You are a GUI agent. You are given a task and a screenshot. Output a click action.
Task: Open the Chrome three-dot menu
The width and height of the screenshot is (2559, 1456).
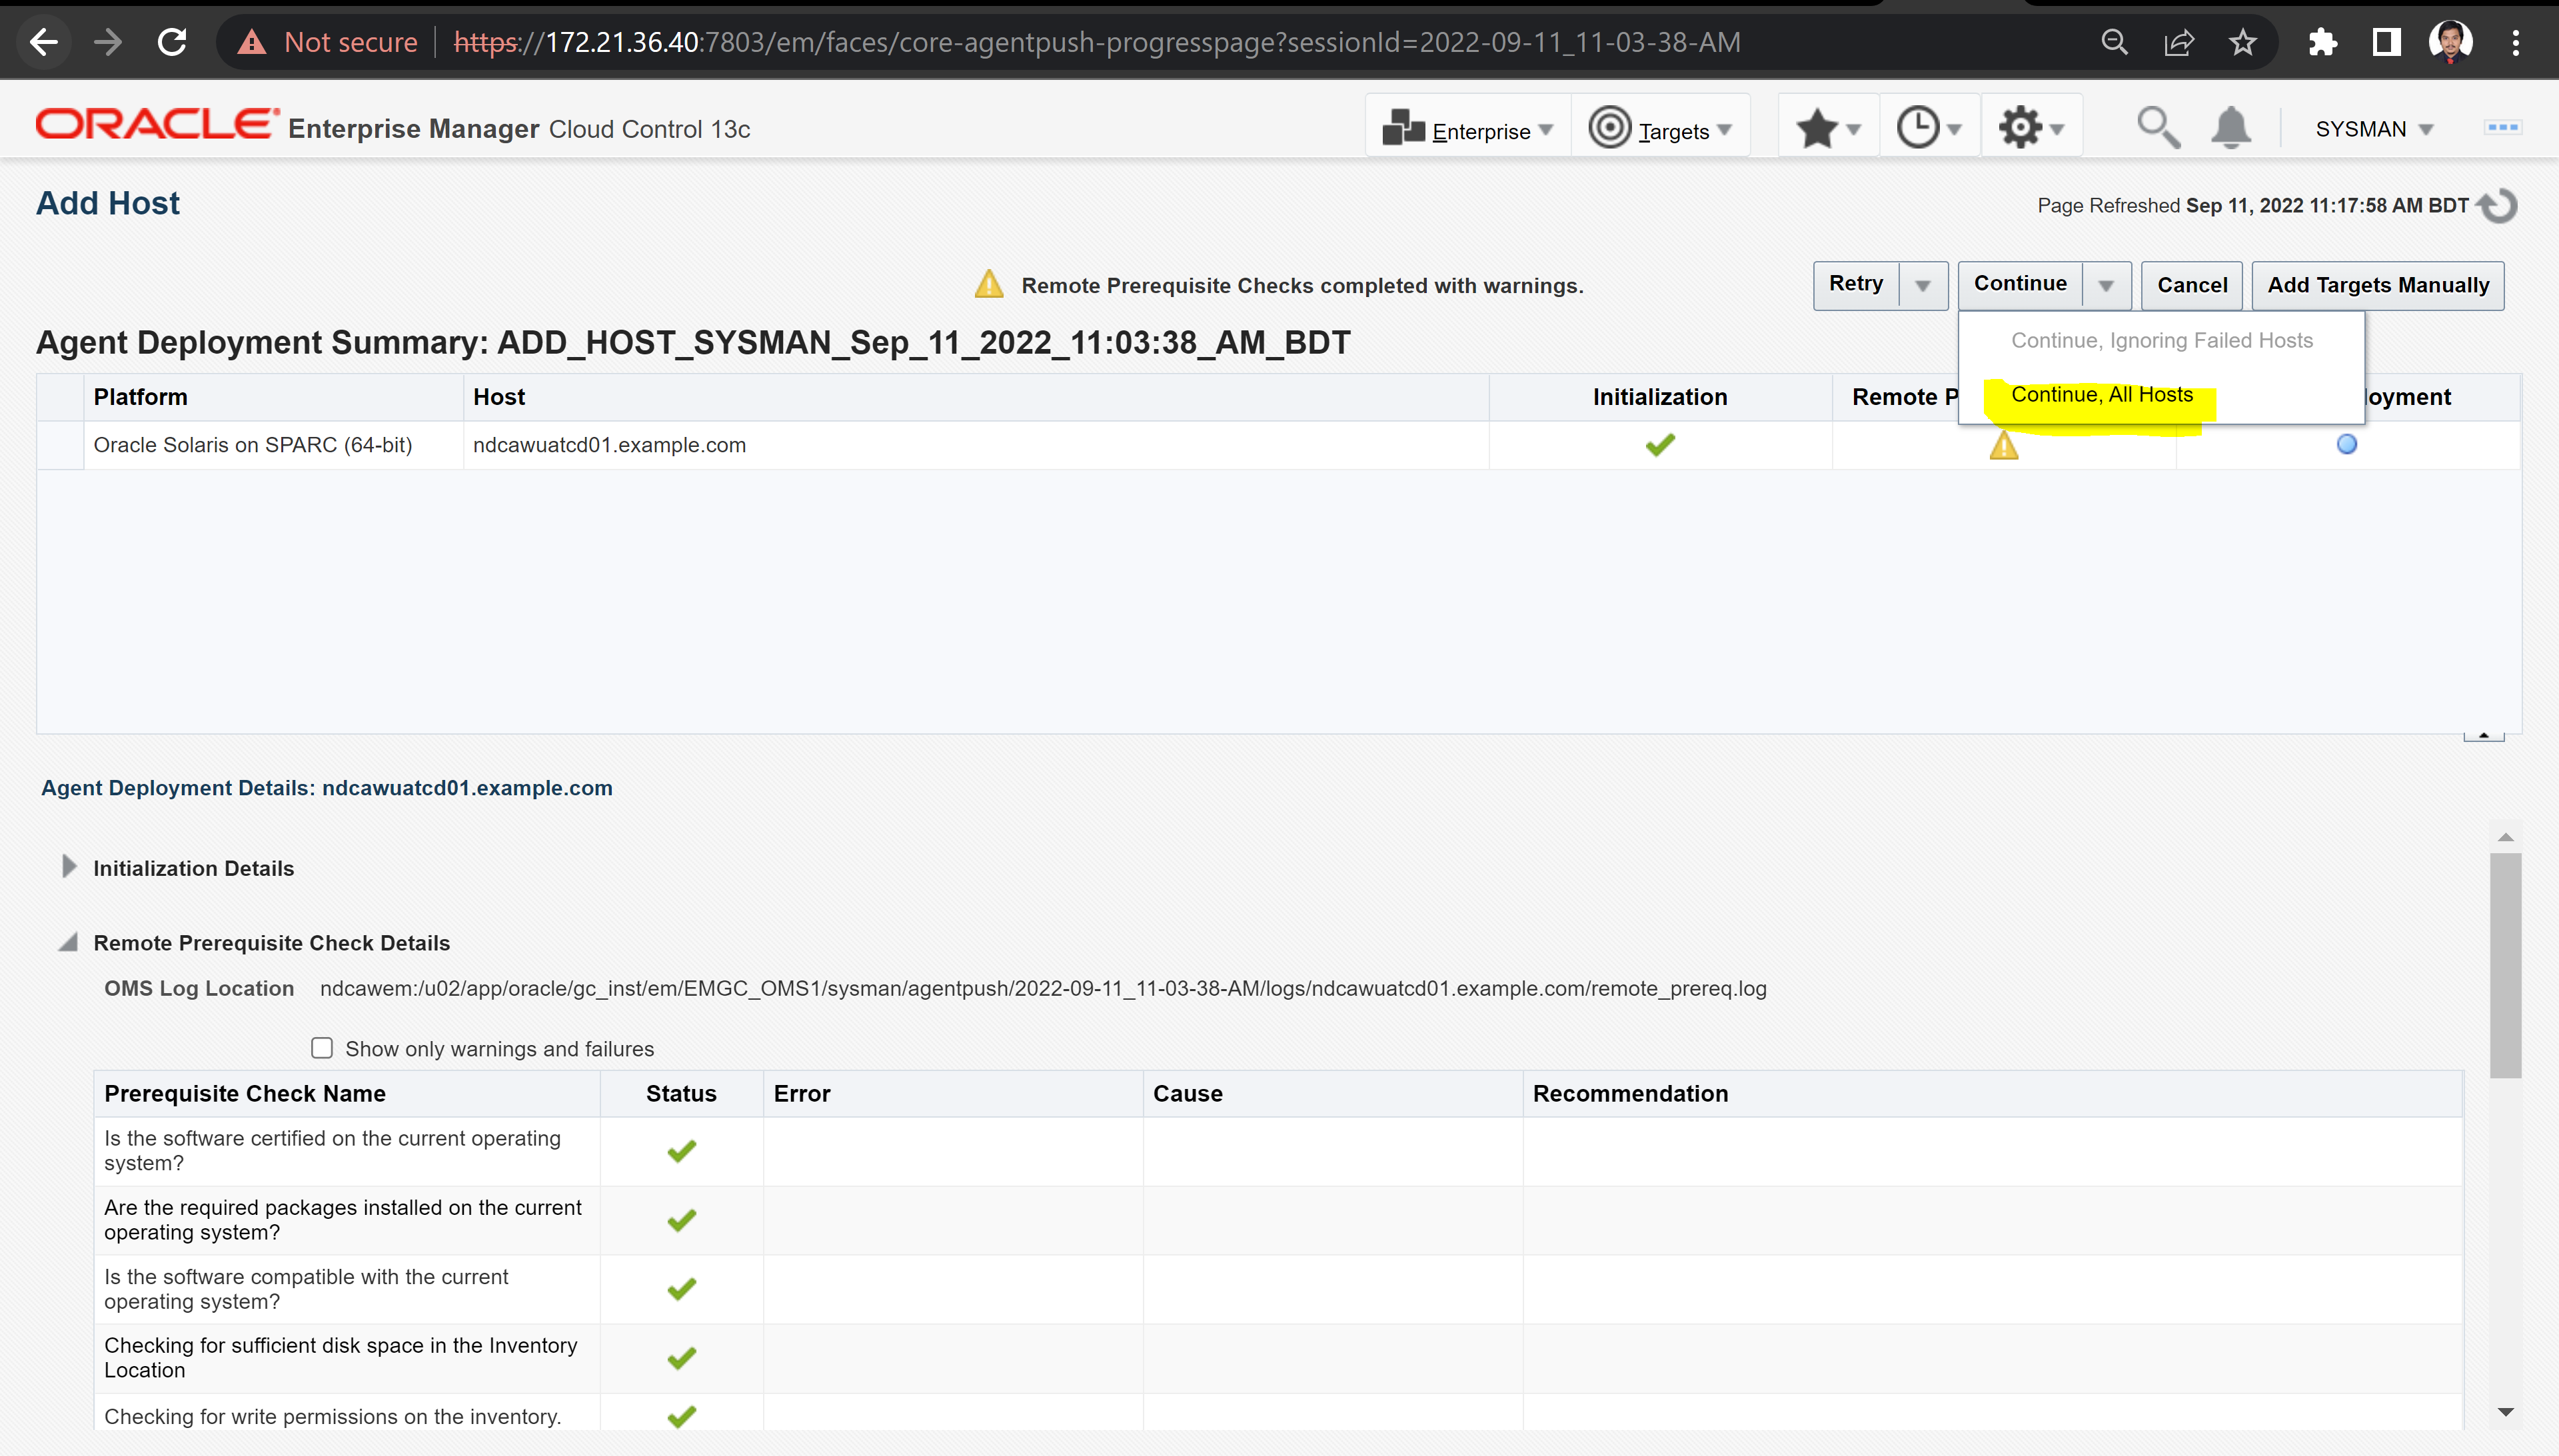click(2515, 42)
